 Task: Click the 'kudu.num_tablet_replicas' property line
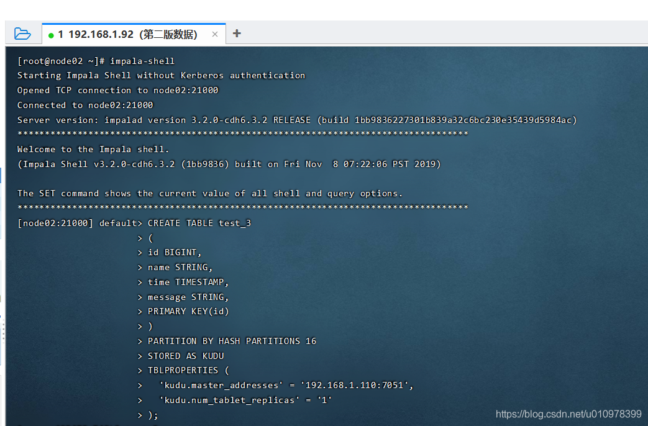click(x=245, y=401)
